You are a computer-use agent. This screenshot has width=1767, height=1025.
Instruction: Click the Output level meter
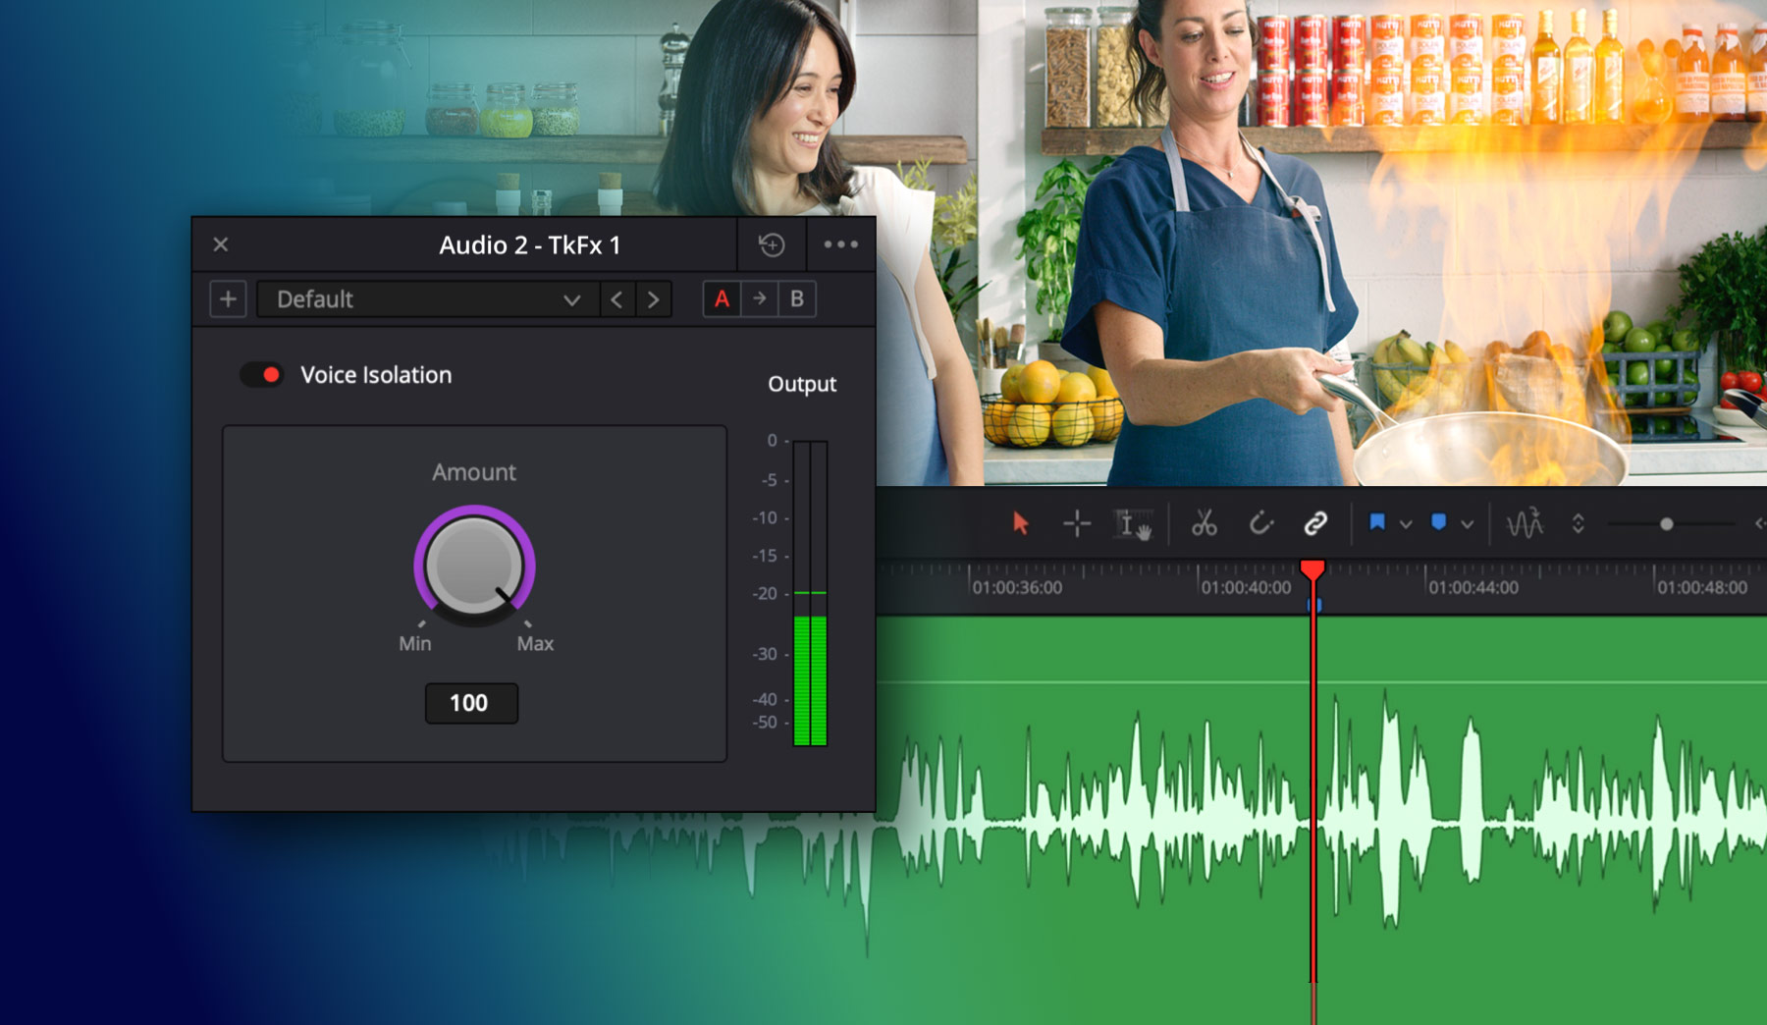(x=810, y=593)
